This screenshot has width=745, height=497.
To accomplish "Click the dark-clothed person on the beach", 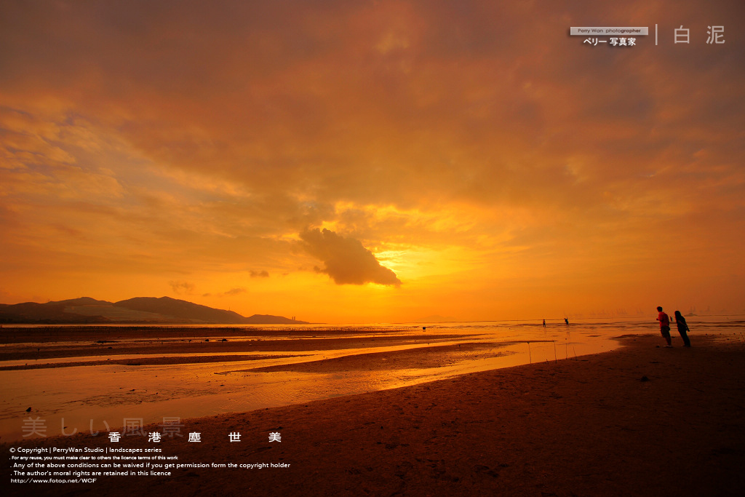I will (682, 328).
